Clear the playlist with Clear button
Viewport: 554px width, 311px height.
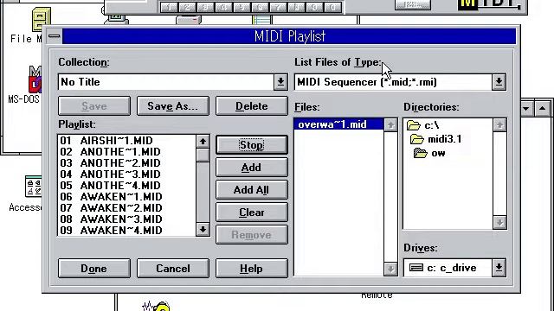tap(252, 213)
